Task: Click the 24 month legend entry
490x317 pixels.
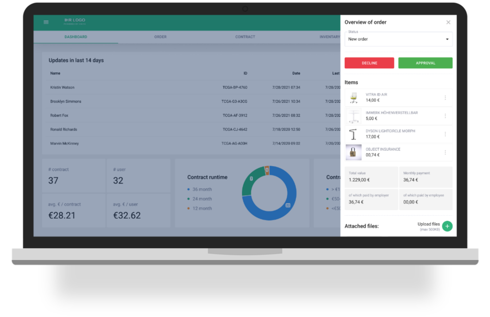Action: pos(200,198)
